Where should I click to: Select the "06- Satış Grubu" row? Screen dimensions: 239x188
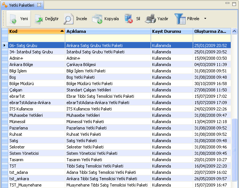click(116, 45)
